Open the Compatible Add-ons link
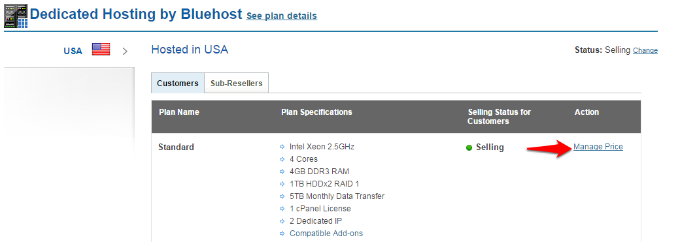The height and width of the screenshot is (242, 680). pyautogui.click(x=326, y=234)
